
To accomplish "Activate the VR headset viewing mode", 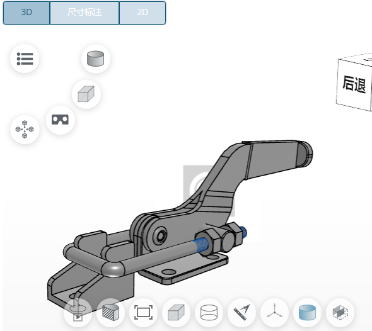I will click(x=61, y=120).
